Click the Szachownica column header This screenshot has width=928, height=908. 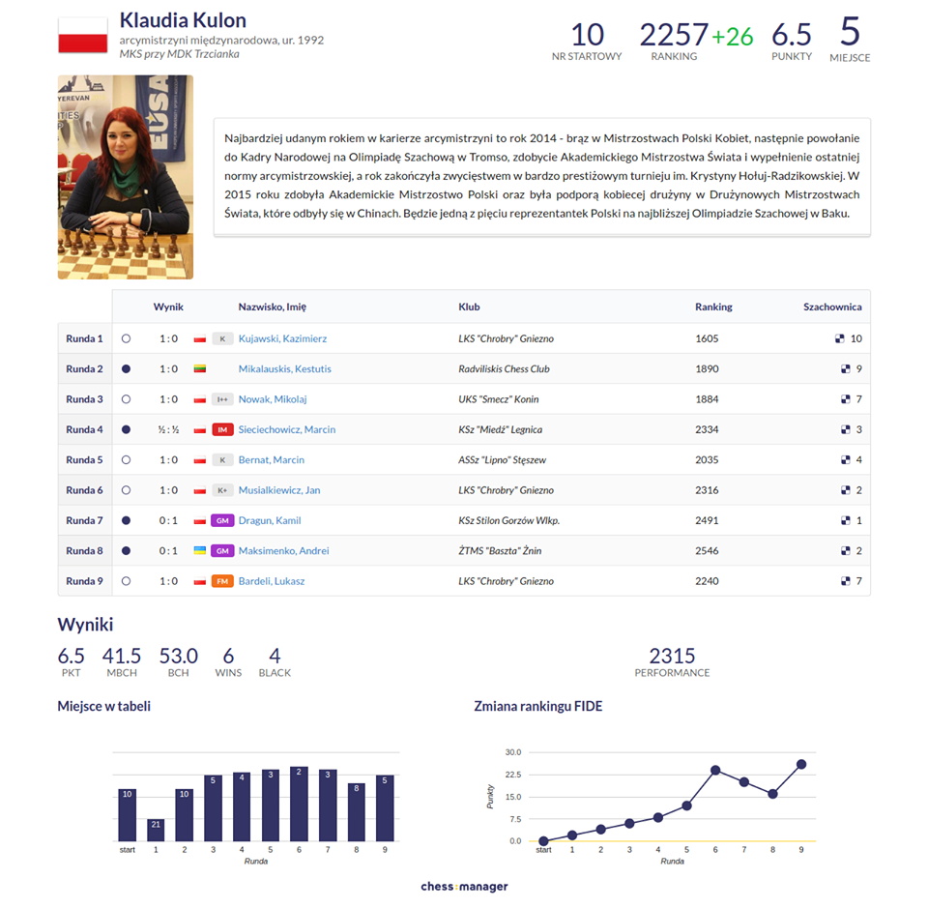[x=832, y=307]
